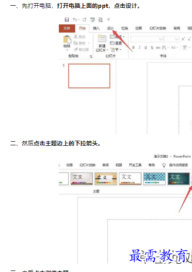Image resolution: width=192 pixels, height=272 pixels.
Task: Expand the dropdown arrow next to 复制
Action: (89, 43)
